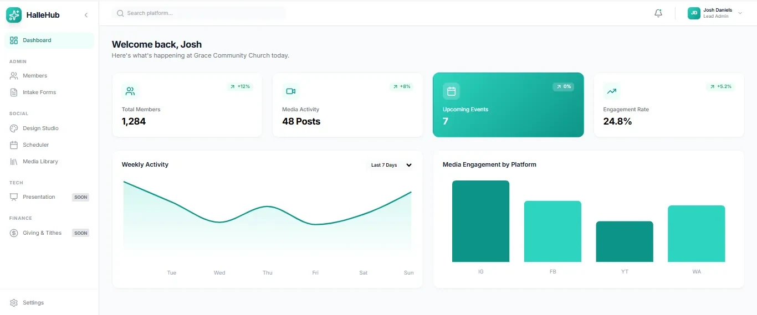757x315 pixels.
Task: Open the Upcoming Events card
Action: coord(508,105)
